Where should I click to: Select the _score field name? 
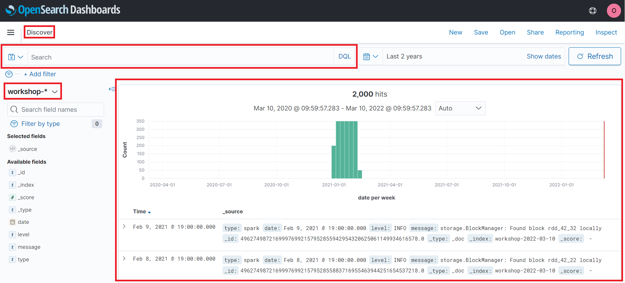26,197
